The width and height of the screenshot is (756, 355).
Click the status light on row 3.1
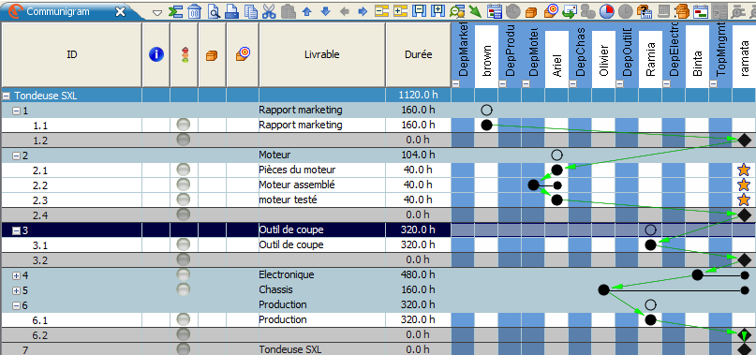pyautogui.click(x=184, y=244)
